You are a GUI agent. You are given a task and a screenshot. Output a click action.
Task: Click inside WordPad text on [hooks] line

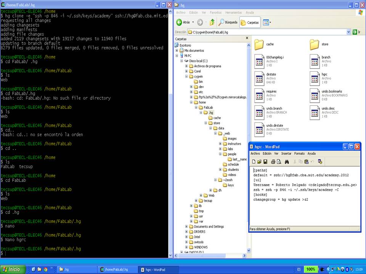pos(260,194)
